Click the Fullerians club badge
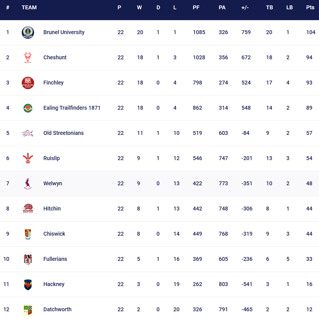Image resolution: width=319 pixels, height=319 pixels. pyautogui.click(x=28, y=259)
